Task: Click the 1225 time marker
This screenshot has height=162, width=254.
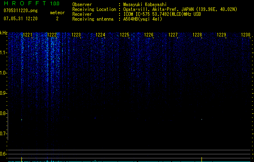Action: 124,35
